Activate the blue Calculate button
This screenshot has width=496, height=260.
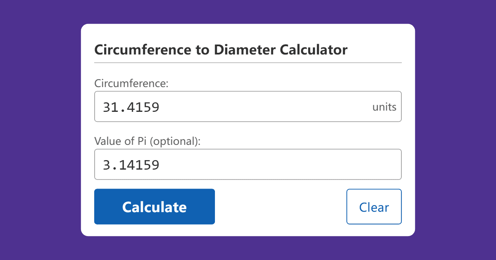point(154,206)
